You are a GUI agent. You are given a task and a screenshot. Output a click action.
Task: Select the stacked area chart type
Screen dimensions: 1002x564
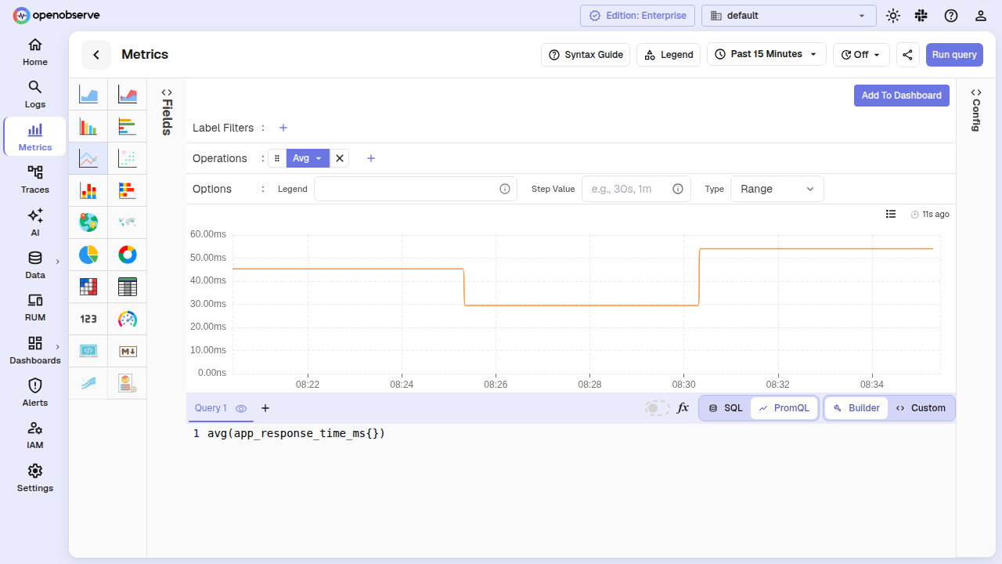coord(128,95)
